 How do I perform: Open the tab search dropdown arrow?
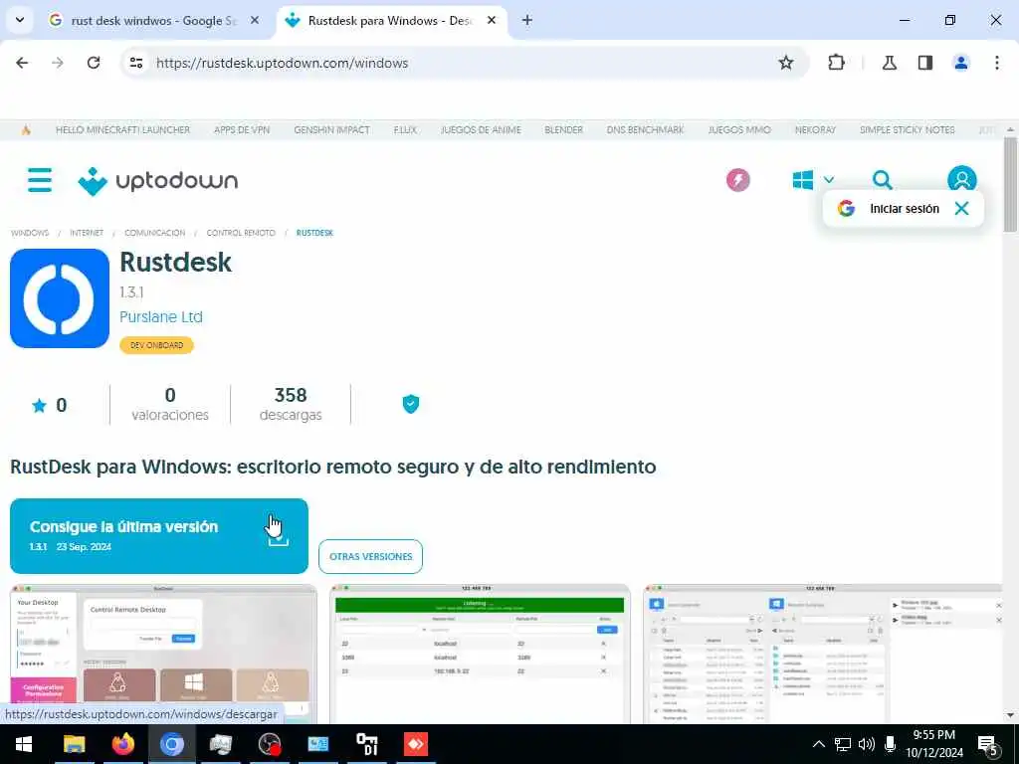[x=20, y=20]
